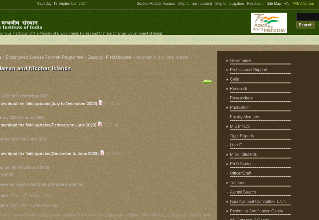
Task: Open PDF icon for February to June 2023
Action: pos(100,124)
